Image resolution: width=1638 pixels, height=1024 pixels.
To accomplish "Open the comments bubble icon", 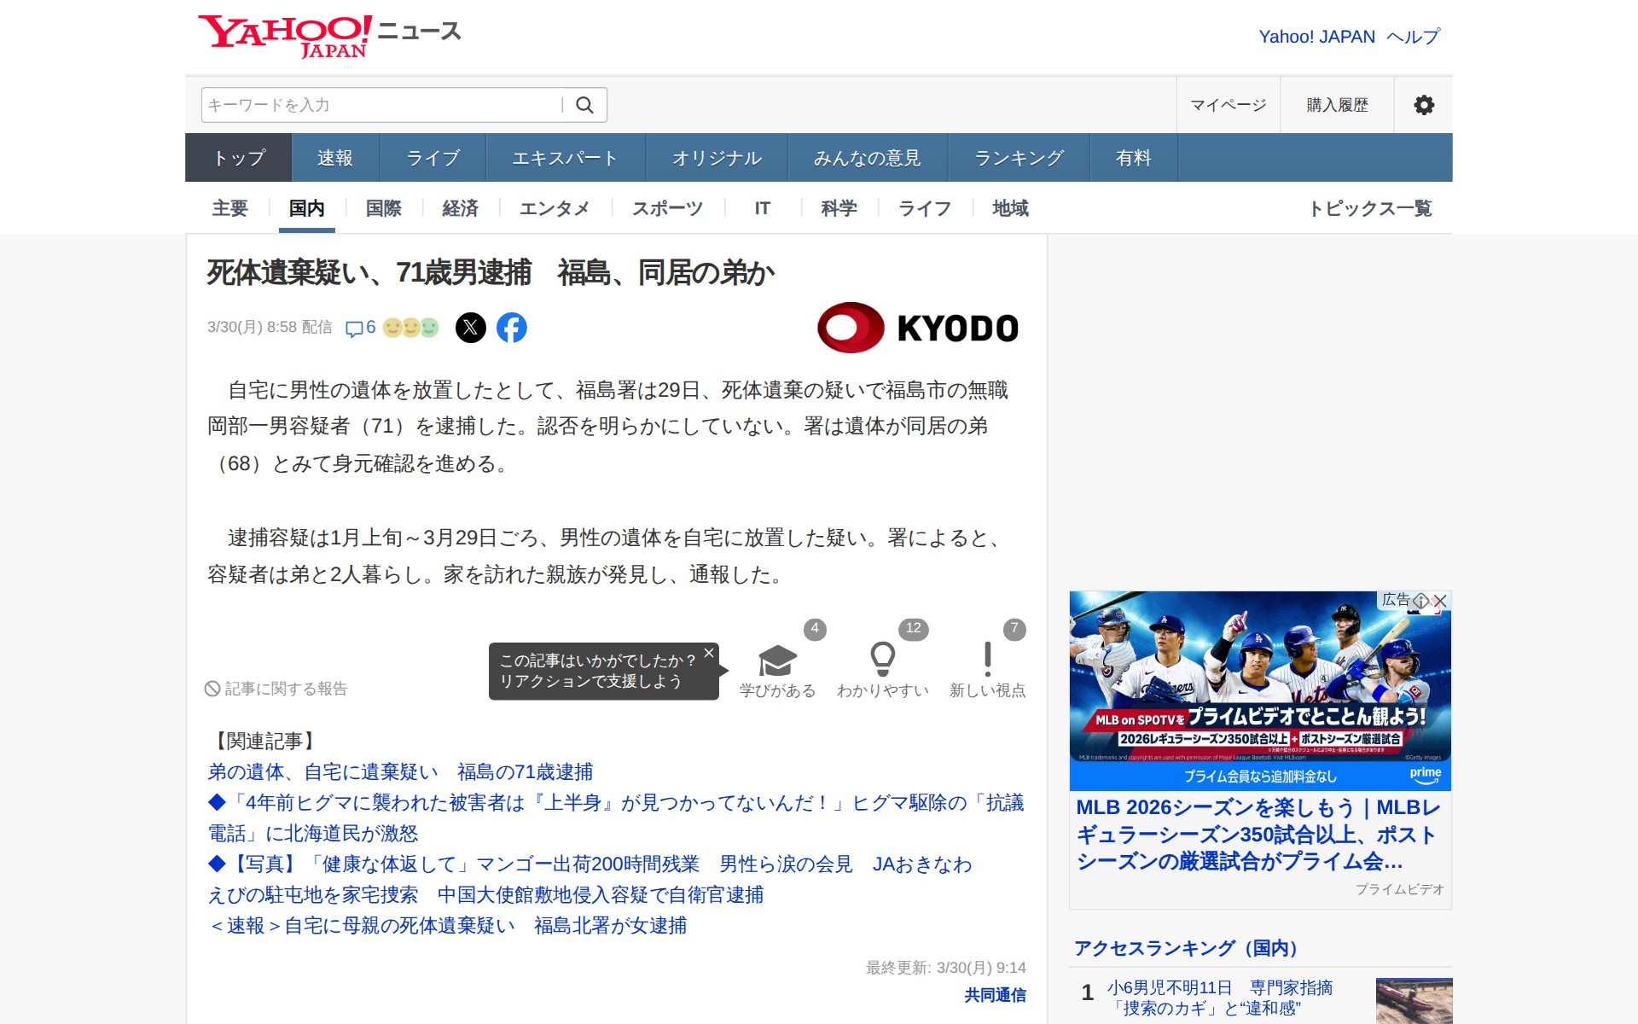I will coord(353,329).
